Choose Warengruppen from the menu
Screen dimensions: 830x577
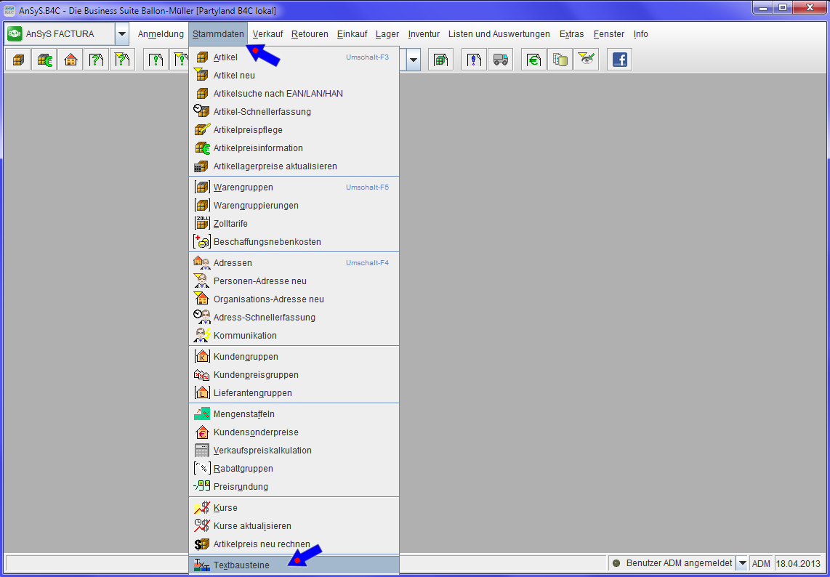(x=243, y=187)
